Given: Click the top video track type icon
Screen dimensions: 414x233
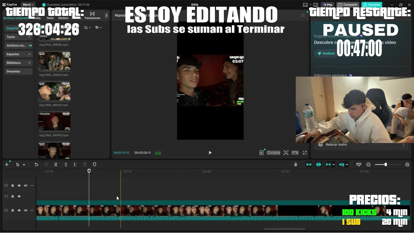Looking at the screenshot, I should pyautogui.click(x=6, y=185).
